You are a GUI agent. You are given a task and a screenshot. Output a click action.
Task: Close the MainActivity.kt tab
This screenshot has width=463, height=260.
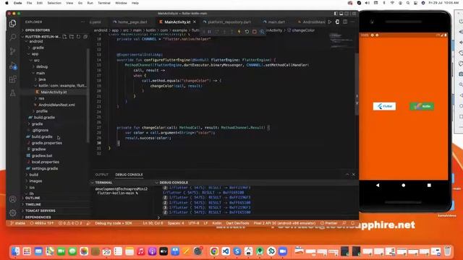[195, 22]
